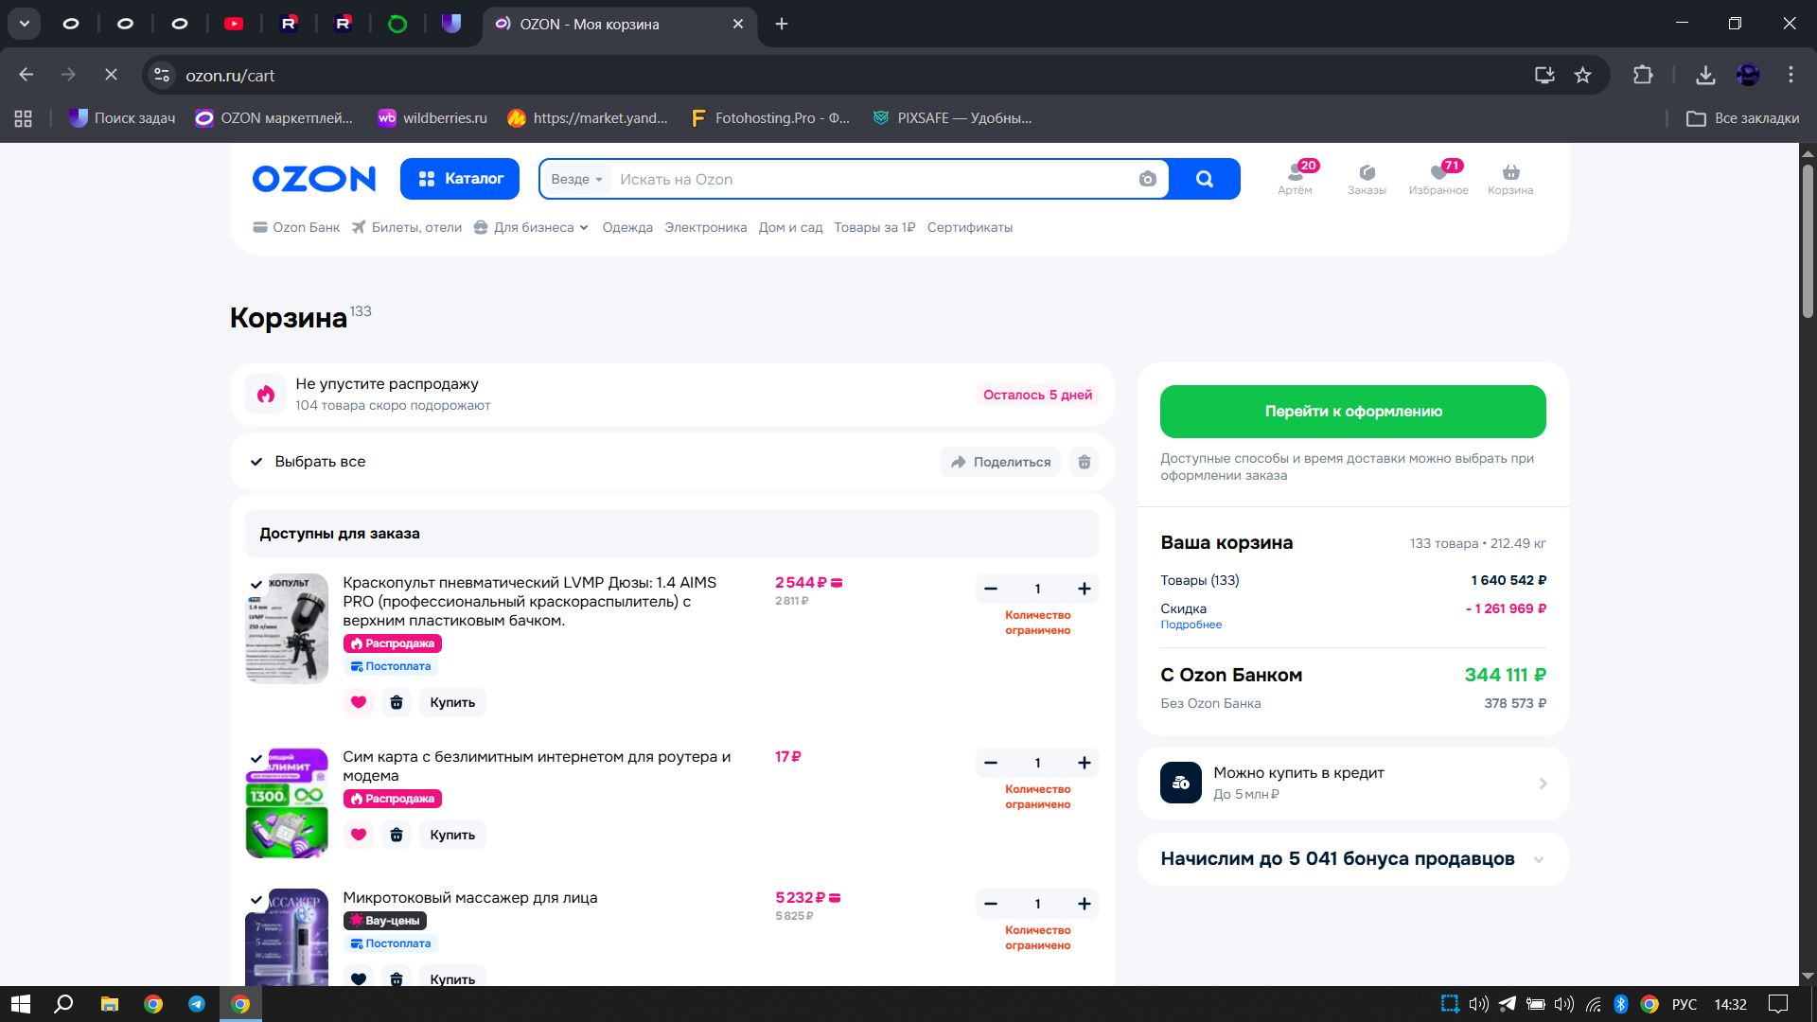Remove the Краскопульт item with its trash icon
Screen dimensions: 1817x1022
tap(397, 702)
